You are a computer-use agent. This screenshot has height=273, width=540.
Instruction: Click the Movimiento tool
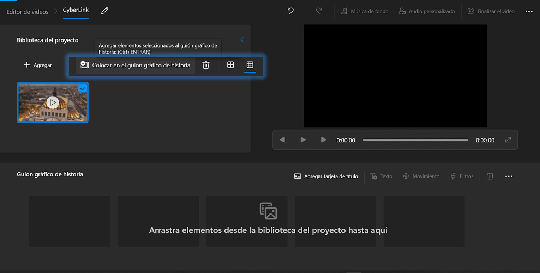click(421, 176)
